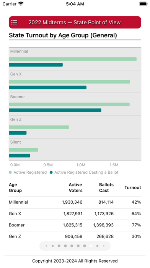Tap the battery indicator icon
The width and height of the screenshot is (150, 268).
click(x=143, y=4)
